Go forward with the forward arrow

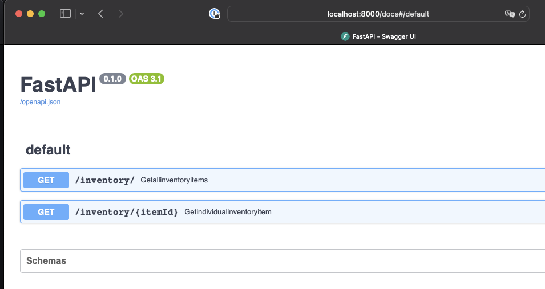120,14
